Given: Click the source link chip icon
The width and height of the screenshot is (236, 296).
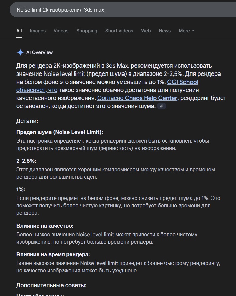Looking at the screenshot, I should 162,106.
